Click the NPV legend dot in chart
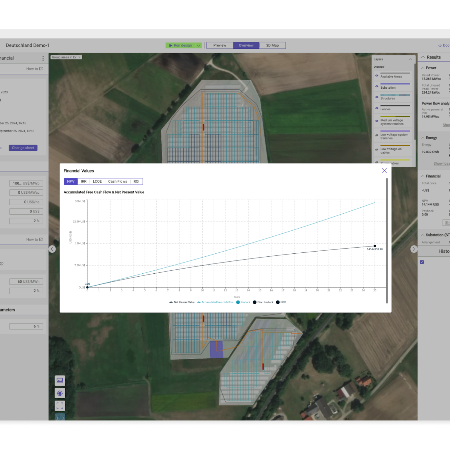Screen dimensions: 450x450 278,302
